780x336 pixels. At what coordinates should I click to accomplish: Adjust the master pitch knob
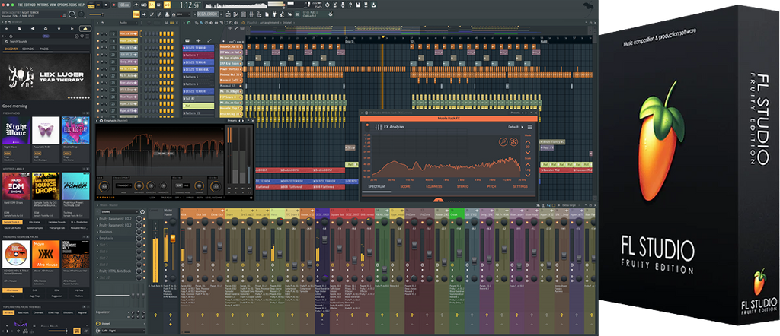(x=81, y=14)
